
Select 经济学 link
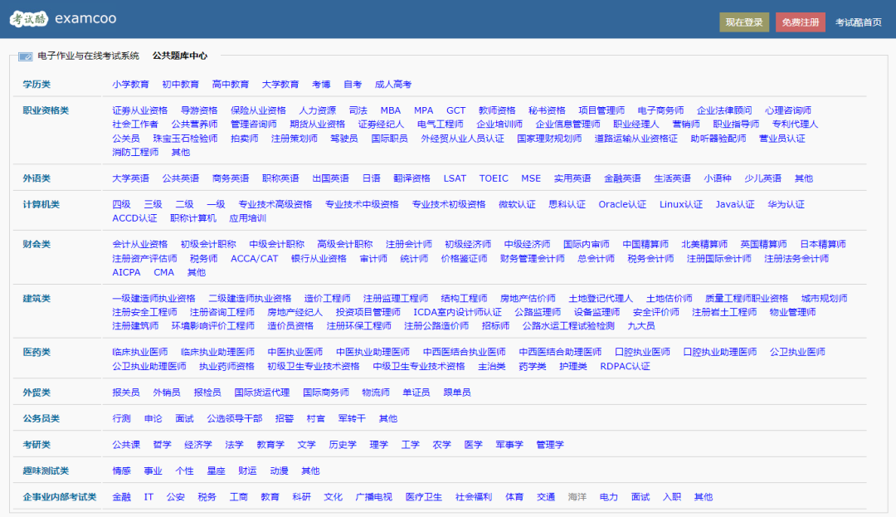pyautogui.click(x=197, y=445)
